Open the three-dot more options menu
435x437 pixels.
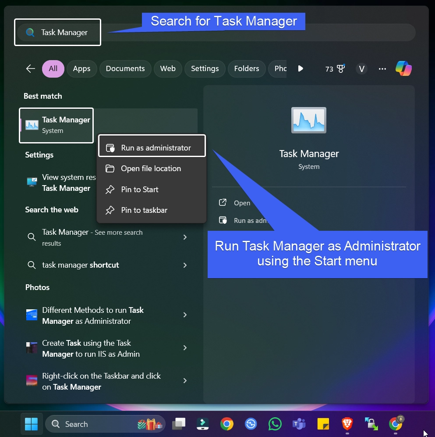pyautogui.click(x=382, y=69)
